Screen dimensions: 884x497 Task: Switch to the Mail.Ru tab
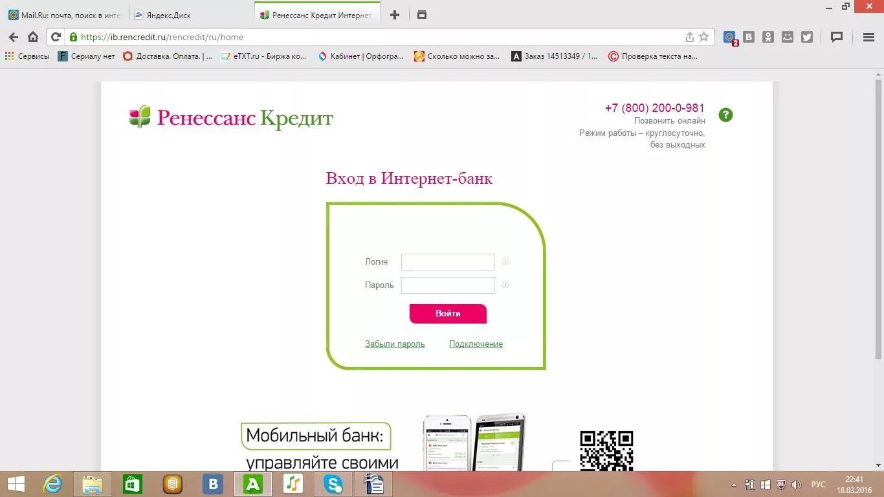[x=65, y=15]
